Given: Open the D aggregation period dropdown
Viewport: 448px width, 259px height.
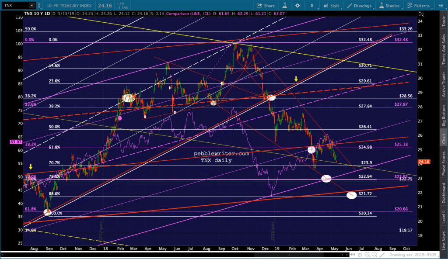Looking at the screenshot, I should 312,5.
